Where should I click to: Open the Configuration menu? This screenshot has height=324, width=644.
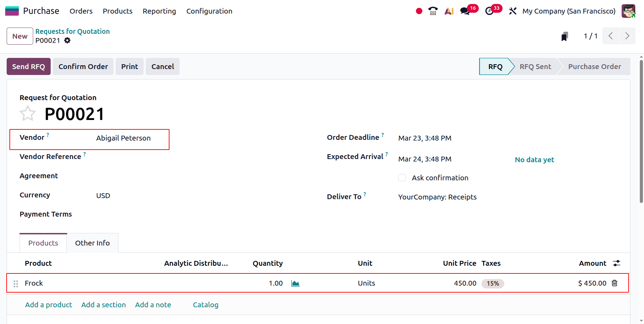pos(209,11)
